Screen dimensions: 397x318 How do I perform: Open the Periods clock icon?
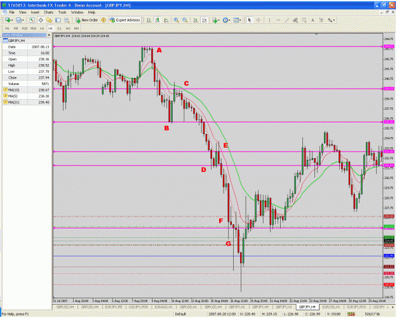tap(225, 20)
